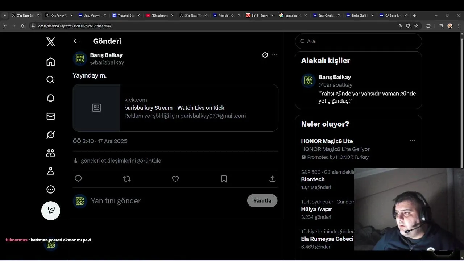This screenshot has width=464, height=261.
Task: Open Explore via the sidebar magnifier icon
Action: coord(51,80)
